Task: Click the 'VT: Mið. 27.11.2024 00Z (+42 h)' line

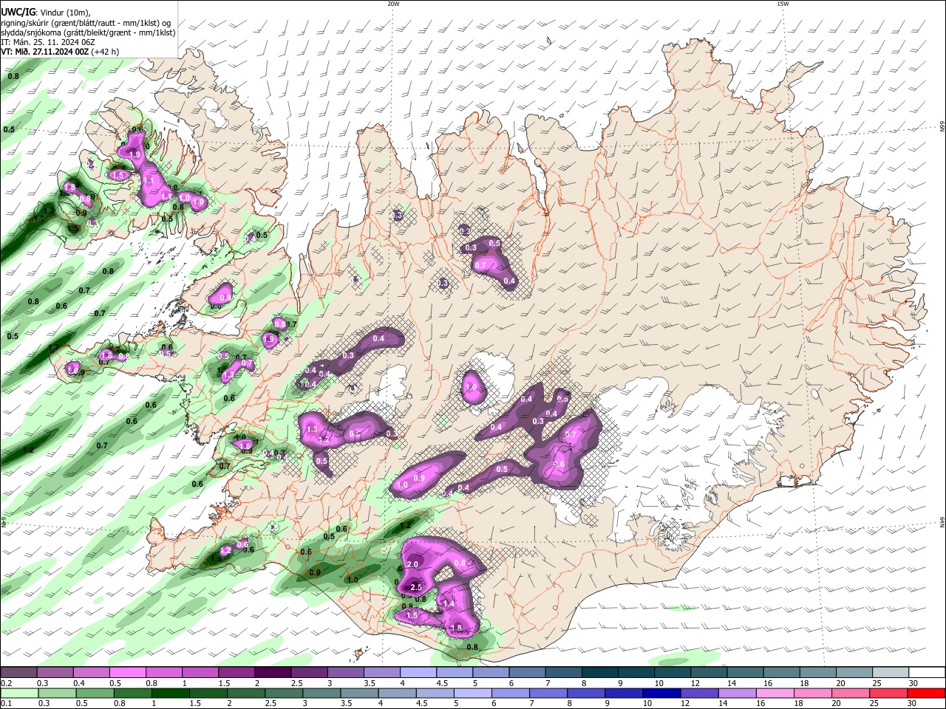Action: (60, 52)
